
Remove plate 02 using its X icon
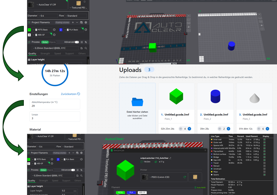pos(259,14)
